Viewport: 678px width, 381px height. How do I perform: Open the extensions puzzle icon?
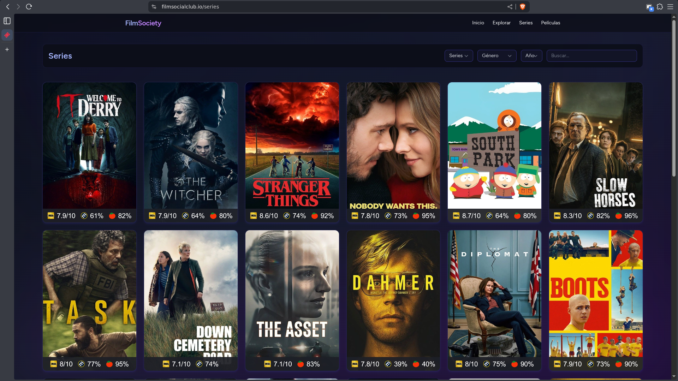point(660,7)
